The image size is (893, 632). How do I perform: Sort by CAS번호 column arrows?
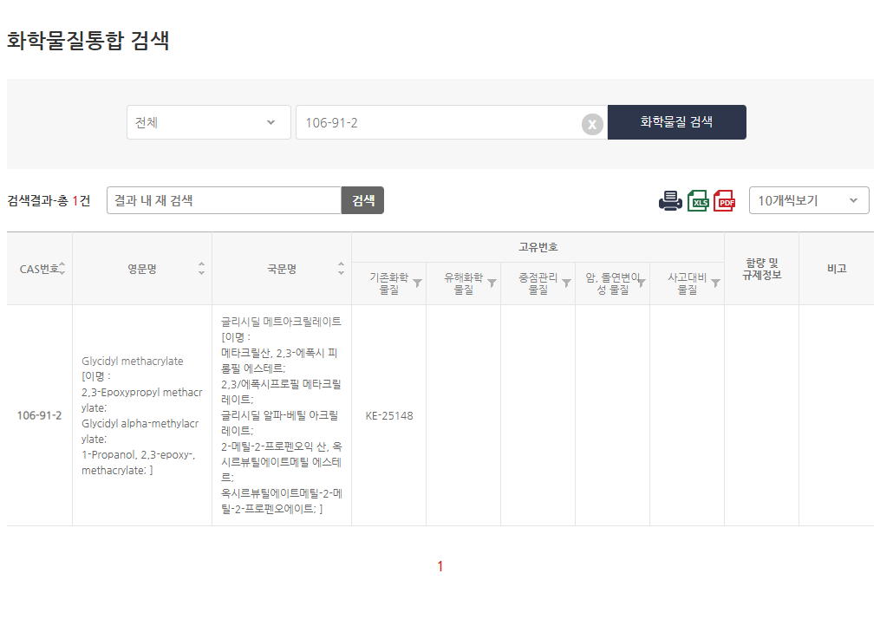[x=62, y=268]
